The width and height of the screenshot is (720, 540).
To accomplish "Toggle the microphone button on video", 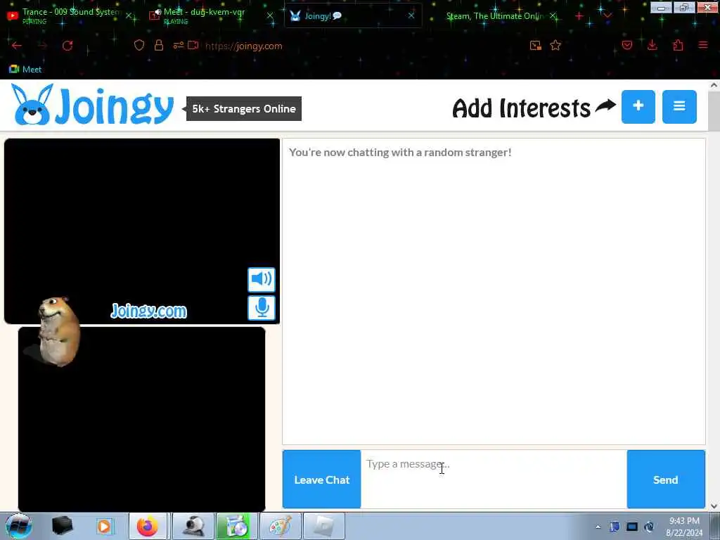I will click(262, 308).
